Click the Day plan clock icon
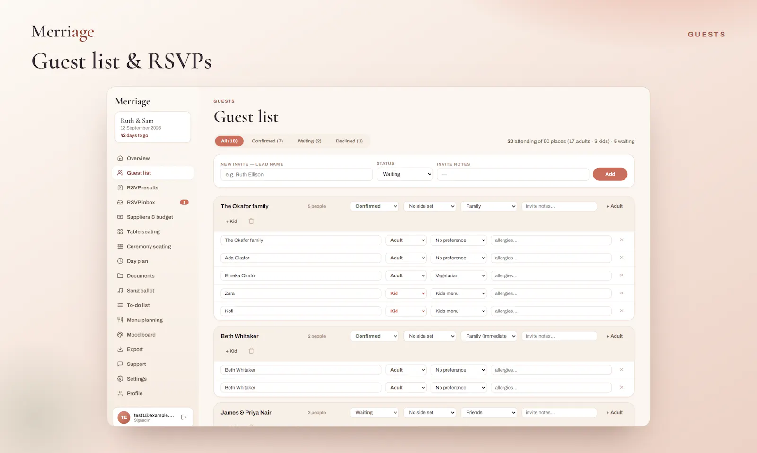This screenshot has width=757, height=453. pyautogui.click(x=120, y=261)
